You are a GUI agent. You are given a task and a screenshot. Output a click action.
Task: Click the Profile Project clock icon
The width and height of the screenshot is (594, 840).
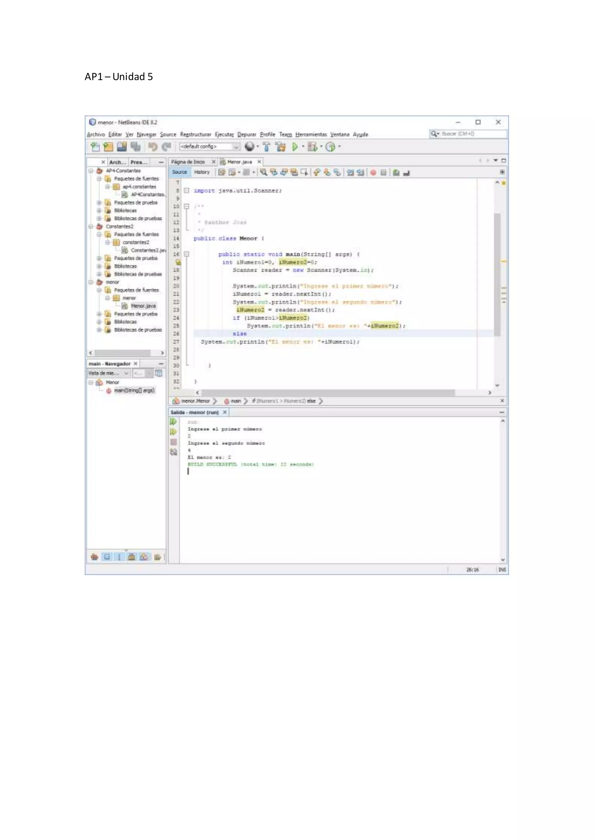tap(330, 147)
